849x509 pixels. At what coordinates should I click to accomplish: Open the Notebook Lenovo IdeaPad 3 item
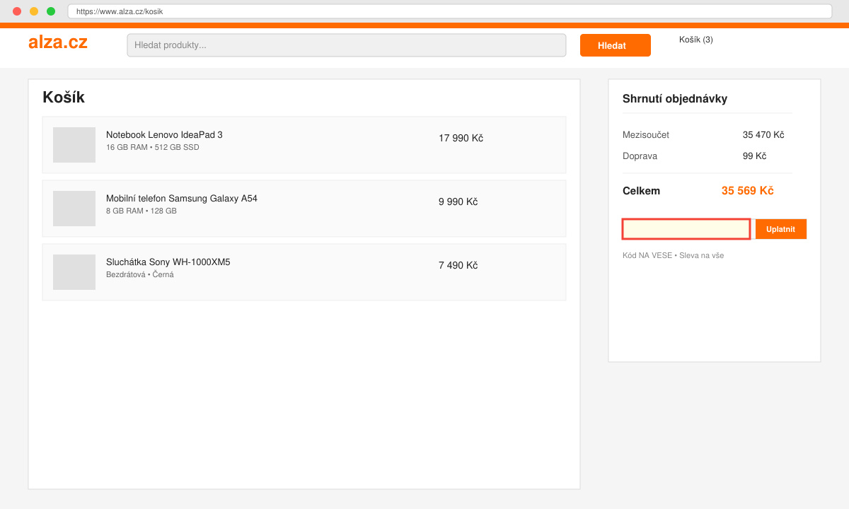[164, 135]
